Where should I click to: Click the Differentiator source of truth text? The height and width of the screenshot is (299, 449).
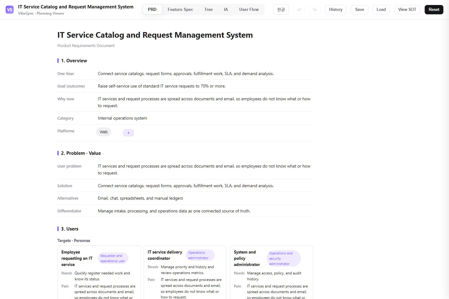pyautogui.click(x=174, y=211)
